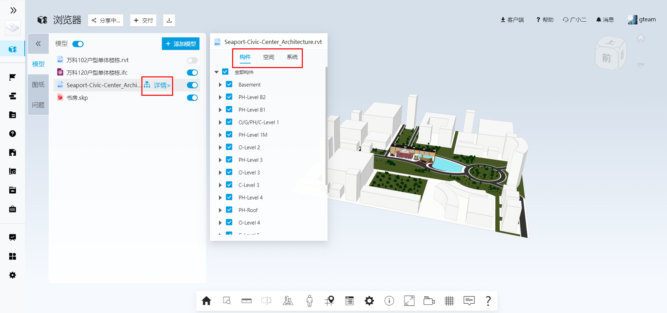
Task: Click the 前 face of the view cube
Action: (606, 58)
